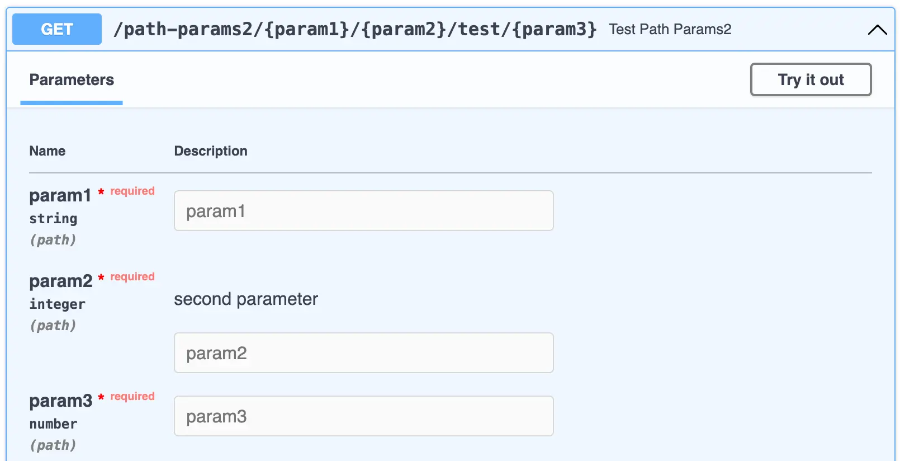Click inside the param3 input field
This screenshot has height=461, width=900.
point(363,416)
